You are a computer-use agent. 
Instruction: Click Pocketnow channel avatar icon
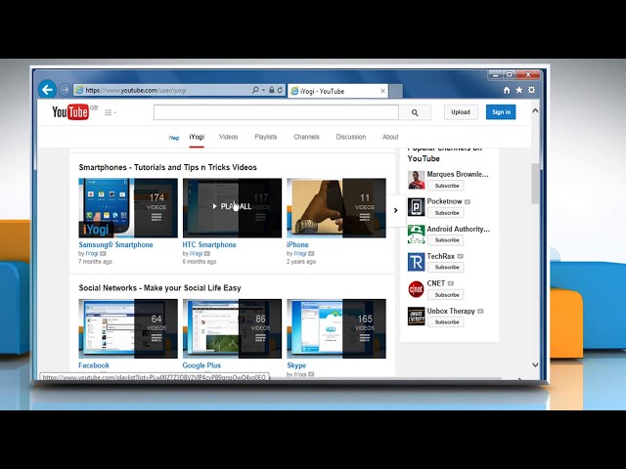416,207
